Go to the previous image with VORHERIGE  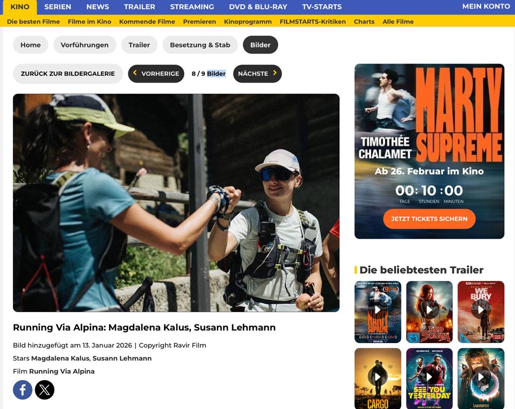click(x=156, y=74)
